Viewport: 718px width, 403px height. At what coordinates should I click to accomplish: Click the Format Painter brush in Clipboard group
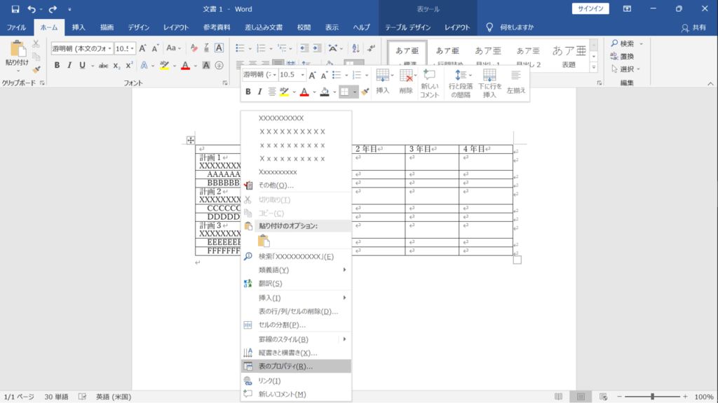point(36,70)
